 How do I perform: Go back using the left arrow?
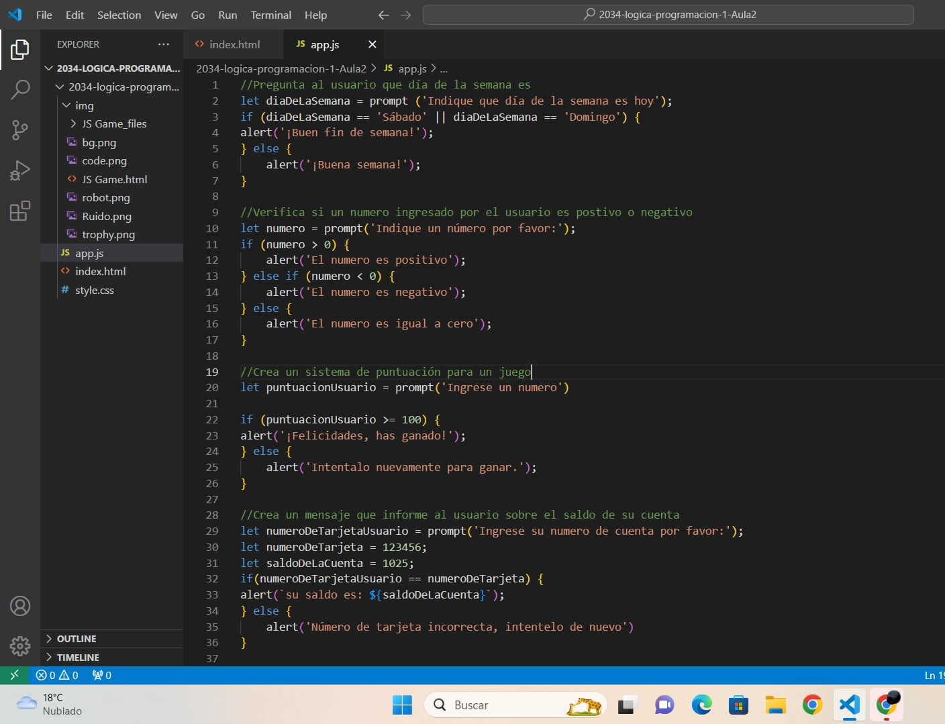point(383,15)
